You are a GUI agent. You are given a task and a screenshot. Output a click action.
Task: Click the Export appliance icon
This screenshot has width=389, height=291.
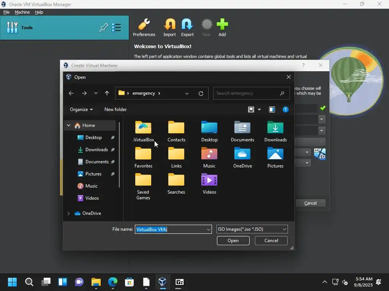pos(187,27)
